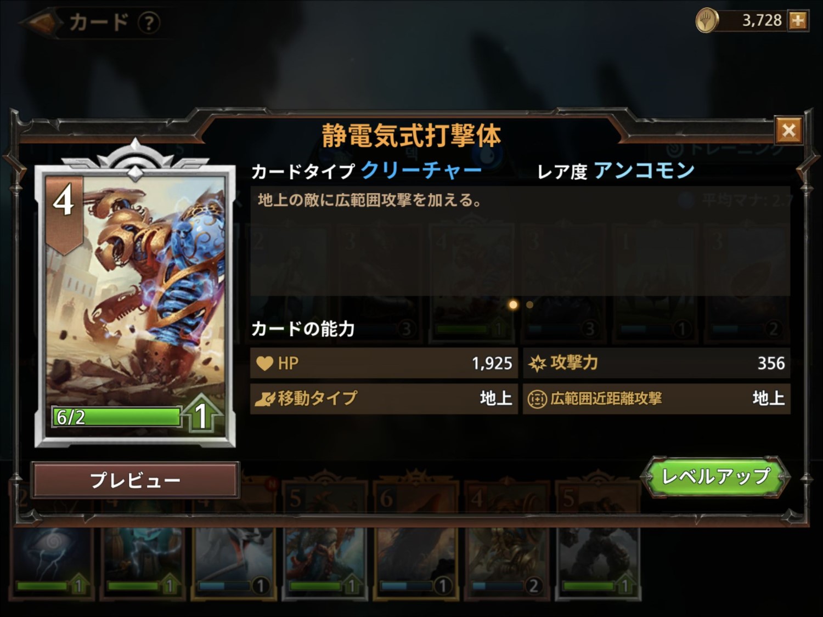Tap the 広範囲近距離攻撃 target icon
Screen dimensions: 823x617
pos(537,399)
